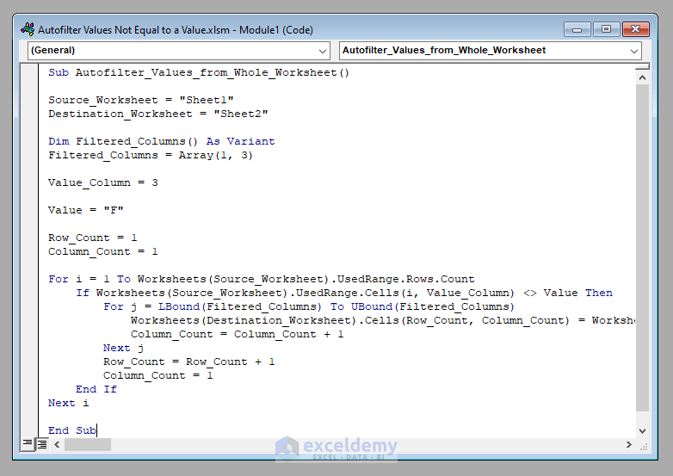
Task: Click the VBA module icon in title bar
Action: (x=28, y=29)
